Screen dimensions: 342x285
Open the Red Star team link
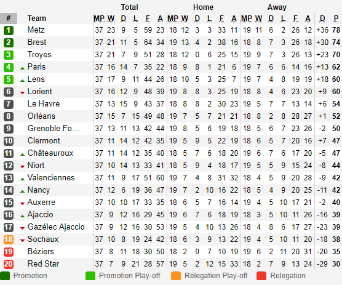43,264
